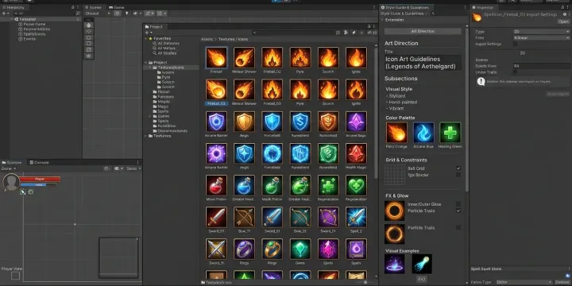Click the lock icon in Hierarchy panel header
This screenshot has width=572, height=286.
point(72,7)
